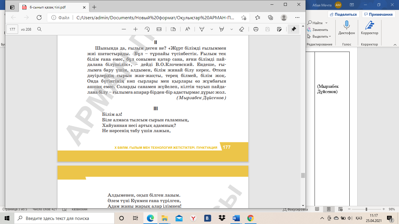Switch to Word Web Layout view

340,209
